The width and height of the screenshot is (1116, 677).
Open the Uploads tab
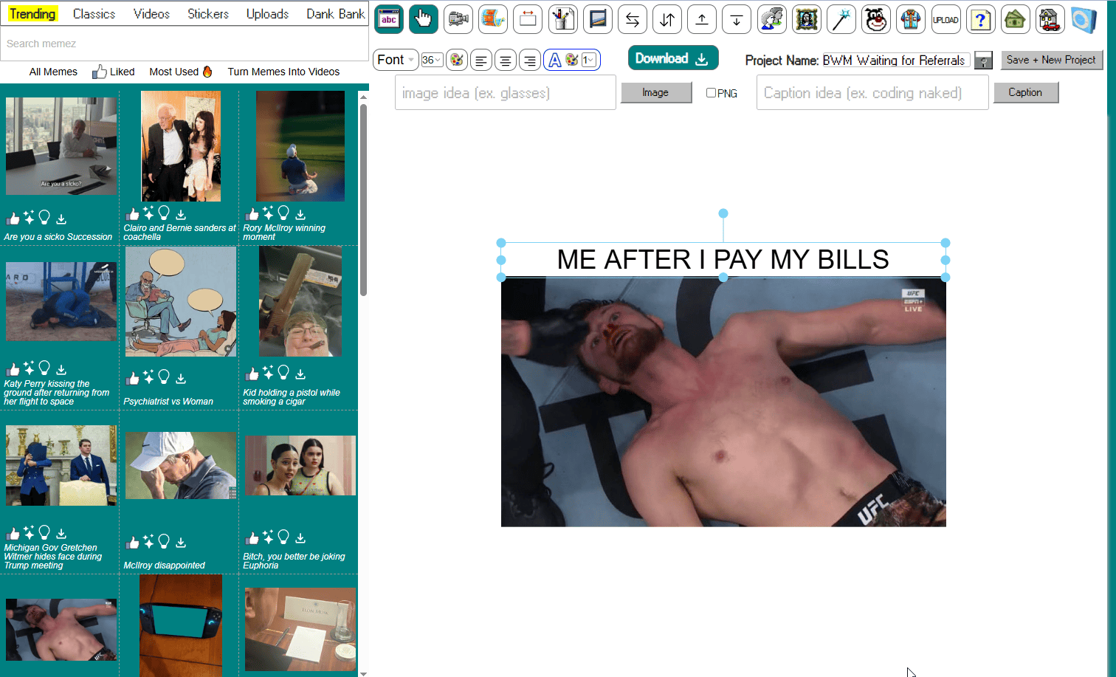(267, 14)
